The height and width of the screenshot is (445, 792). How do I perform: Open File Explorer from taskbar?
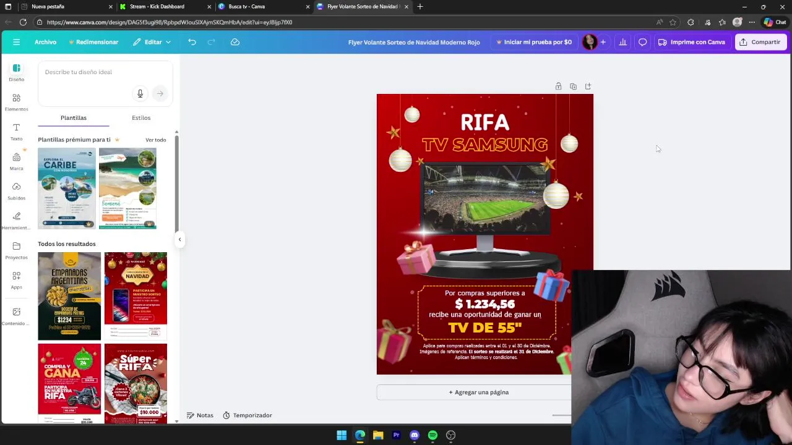(x=378, y=435)
